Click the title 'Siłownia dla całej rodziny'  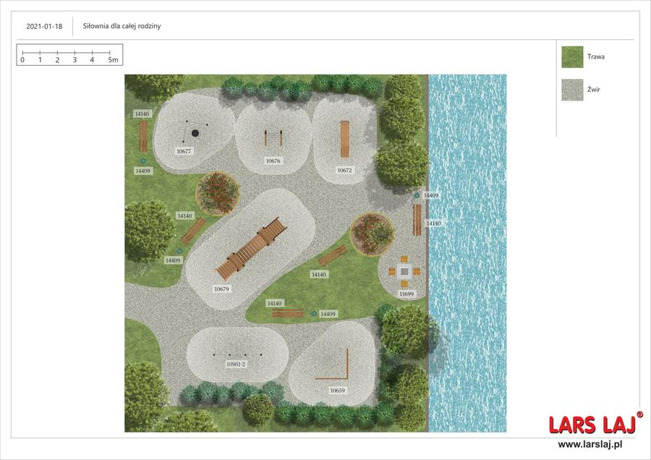pos(122,26)
